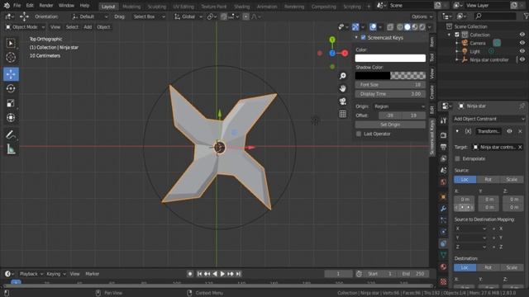Activate the Transform tool

click(x=11, y=117)
